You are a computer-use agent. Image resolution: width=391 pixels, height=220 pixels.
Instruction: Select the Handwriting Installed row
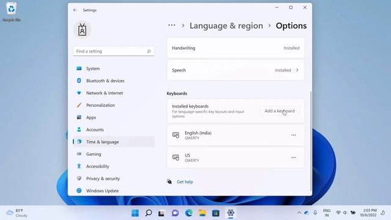tap(236, 48)
